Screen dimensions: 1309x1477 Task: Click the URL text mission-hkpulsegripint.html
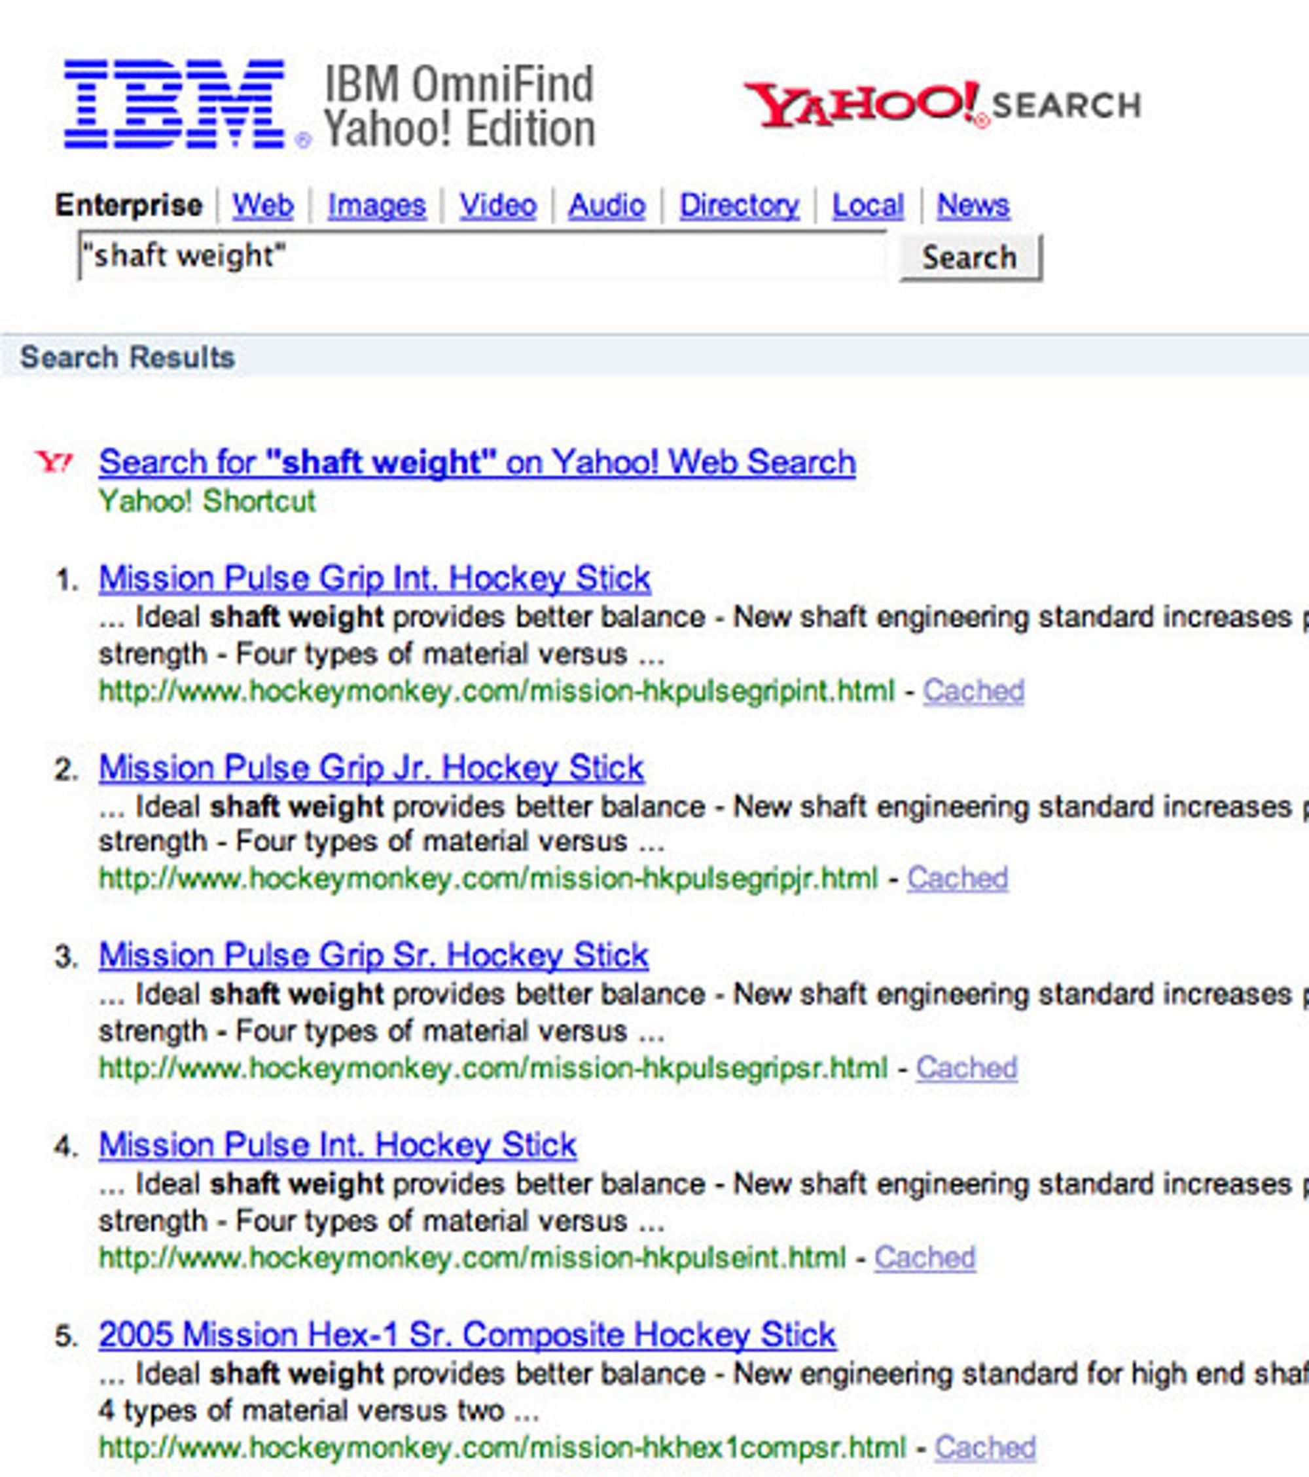pos(497,691)
